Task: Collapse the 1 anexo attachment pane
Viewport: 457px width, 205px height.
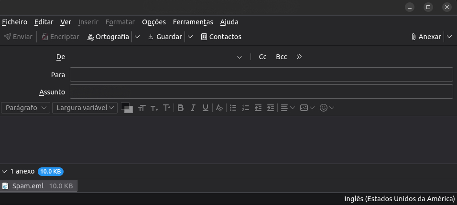Action: (4, 171)
